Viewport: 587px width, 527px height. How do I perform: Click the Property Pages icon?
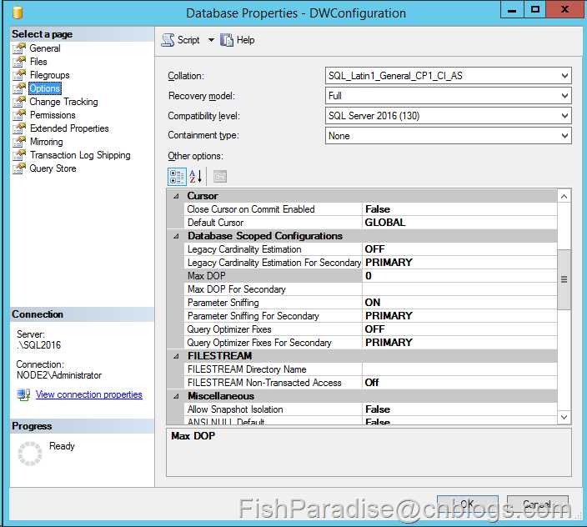[x=220, y=177]
